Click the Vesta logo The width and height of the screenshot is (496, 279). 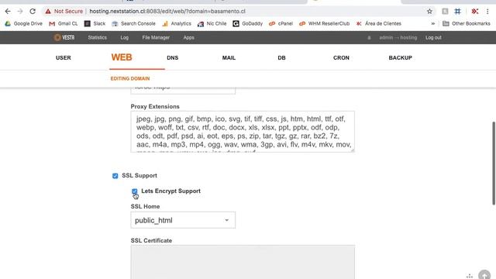coord(64,37)
